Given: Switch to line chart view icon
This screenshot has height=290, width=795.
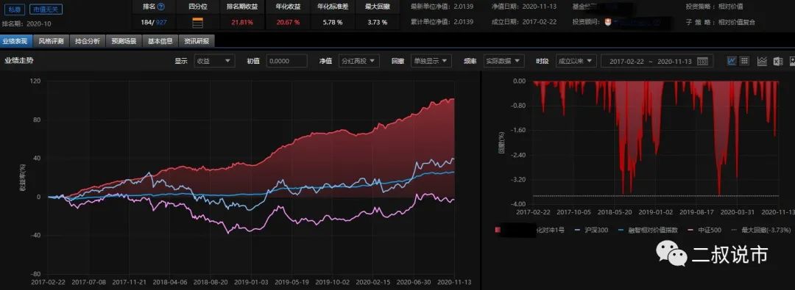Looking at the screenshot, I should (x=732, y=61).
